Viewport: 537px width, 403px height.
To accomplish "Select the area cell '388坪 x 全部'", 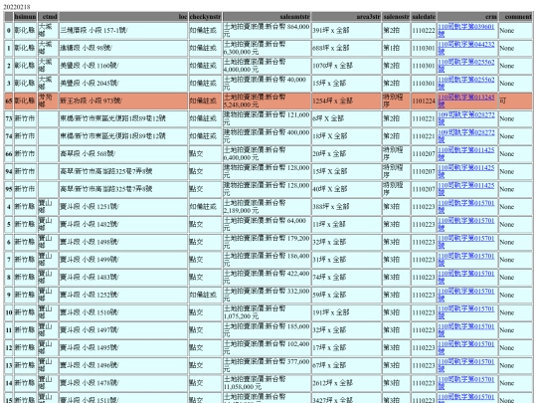I will click(346, 207).
